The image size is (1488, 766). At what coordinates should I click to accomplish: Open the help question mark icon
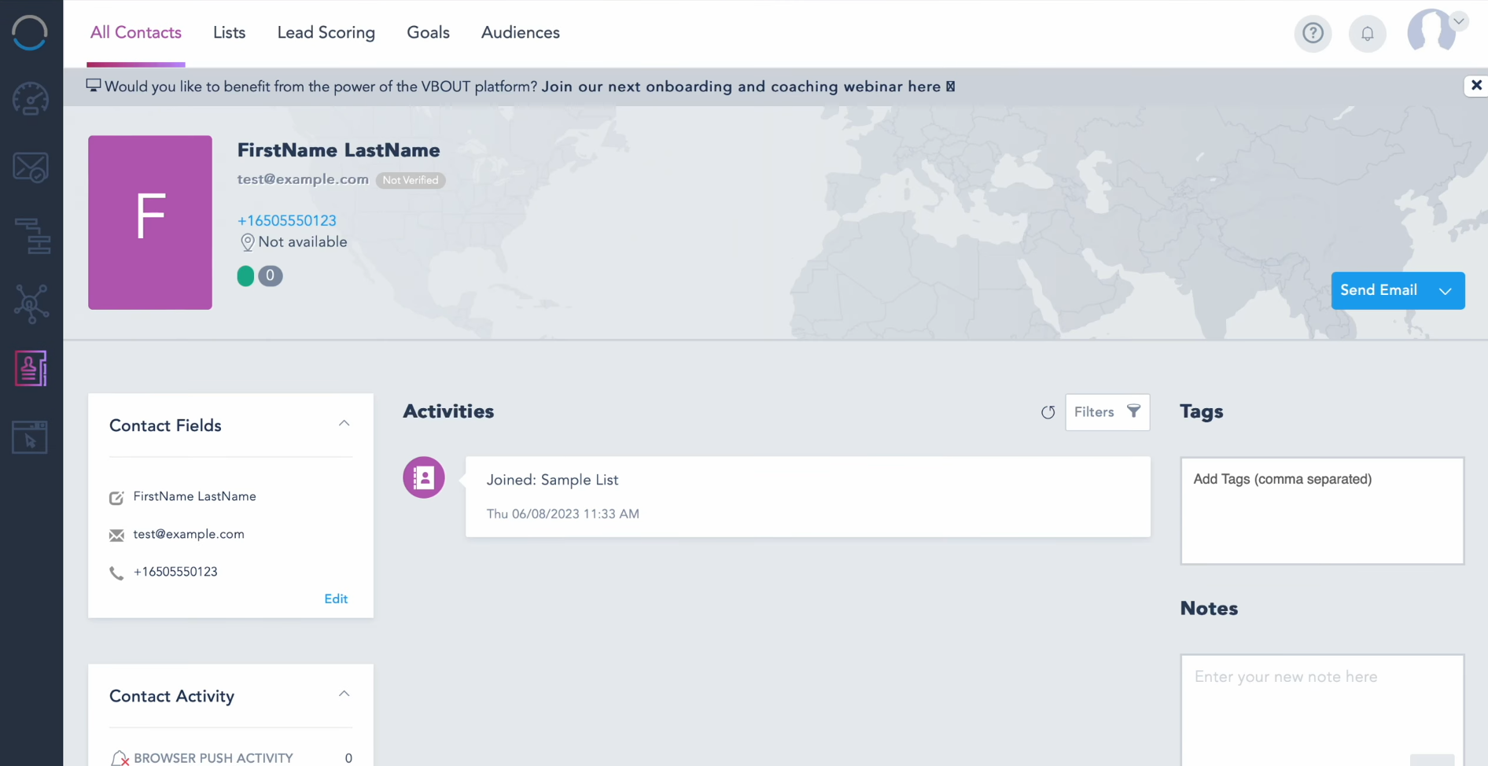[1313, 33]
